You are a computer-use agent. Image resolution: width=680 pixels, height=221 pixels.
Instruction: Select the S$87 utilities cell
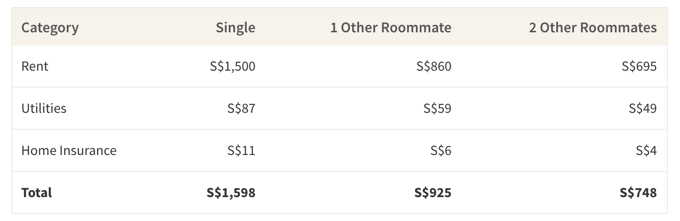pos(242,108)
